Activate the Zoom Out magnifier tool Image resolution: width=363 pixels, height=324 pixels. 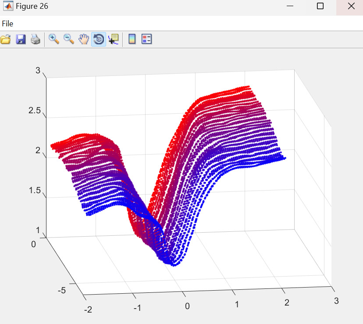coord(69,40)
